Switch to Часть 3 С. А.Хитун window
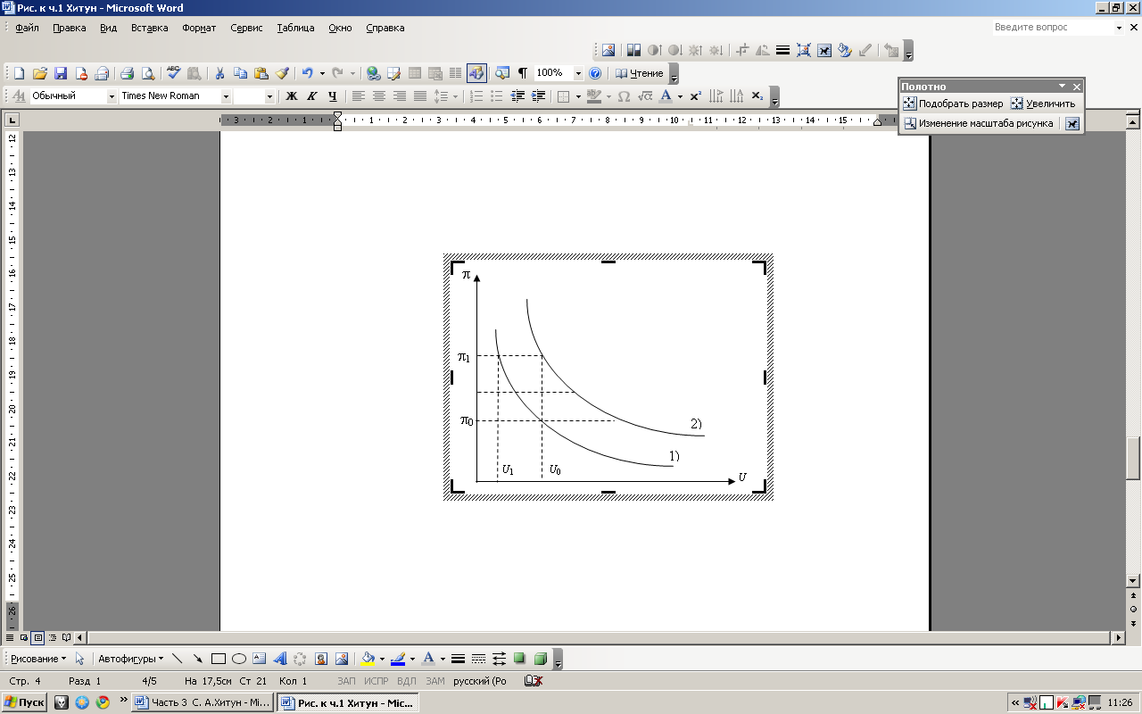1142x714 pixels. [203, 702]
